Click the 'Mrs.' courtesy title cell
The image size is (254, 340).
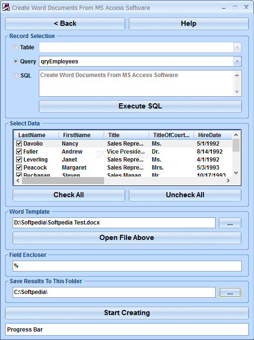[157, 168]
